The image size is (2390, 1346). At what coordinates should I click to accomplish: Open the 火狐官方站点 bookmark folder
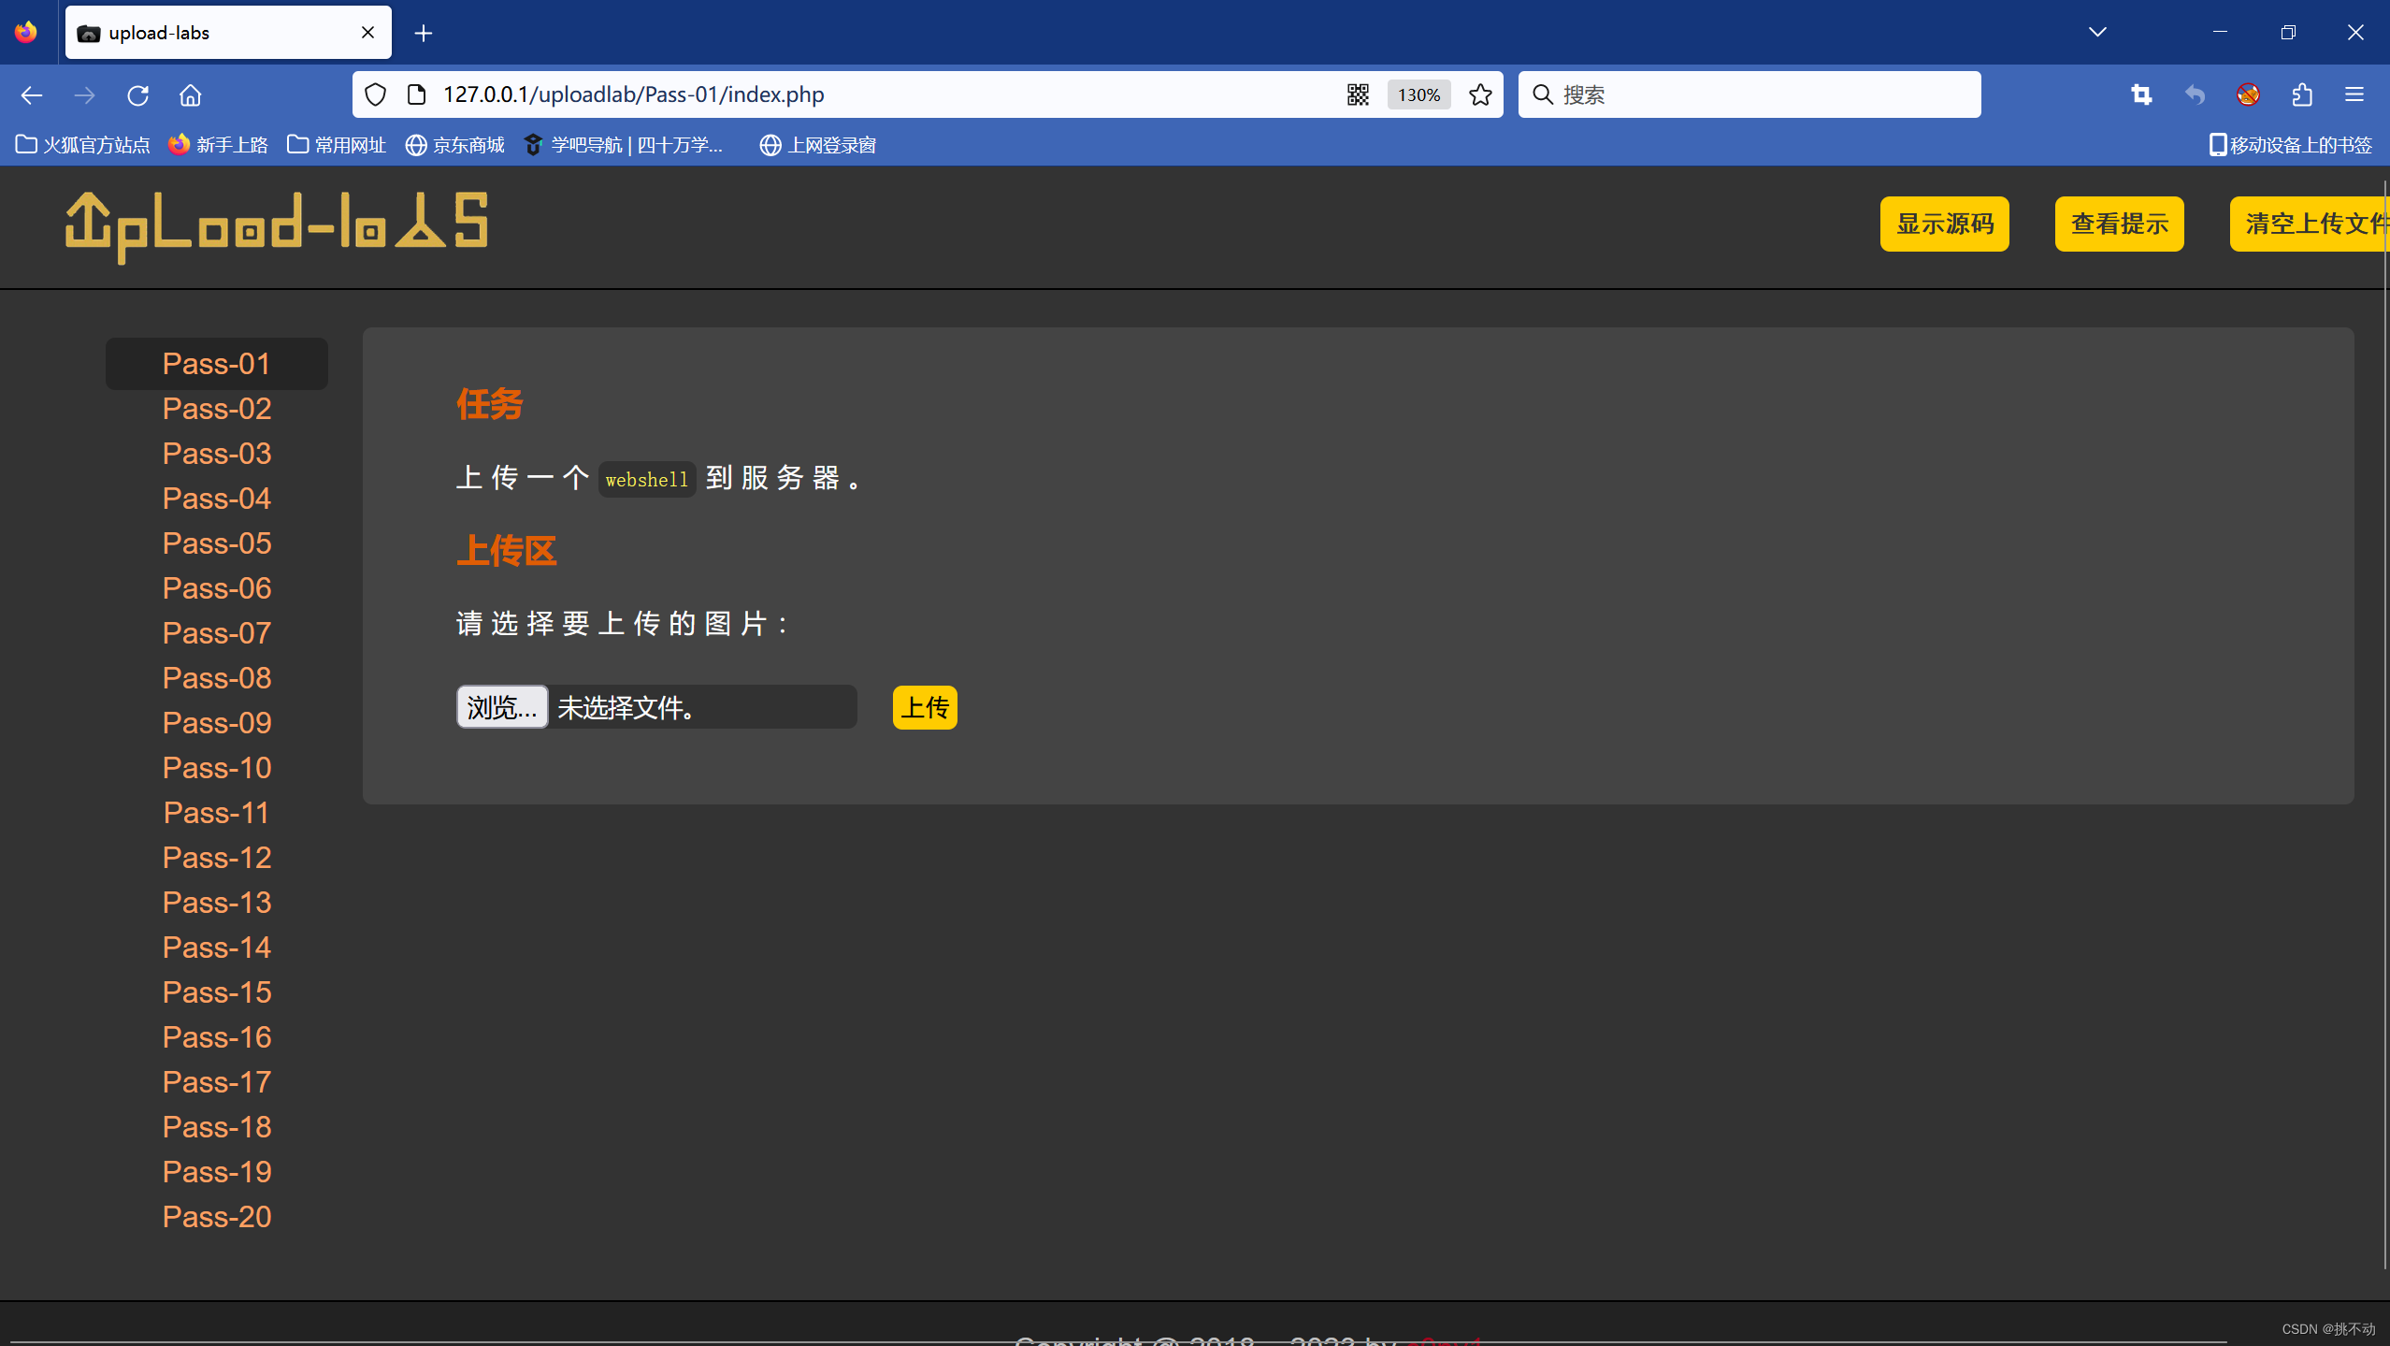(82, 145)
